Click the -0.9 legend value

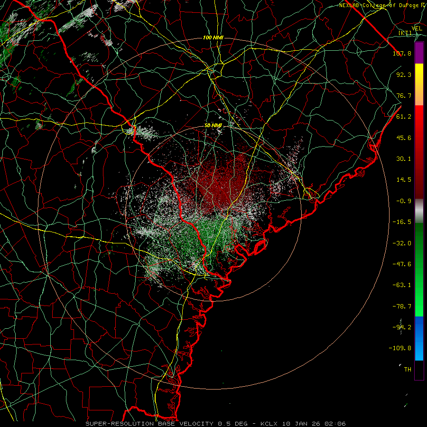click(x=404, y=201)
